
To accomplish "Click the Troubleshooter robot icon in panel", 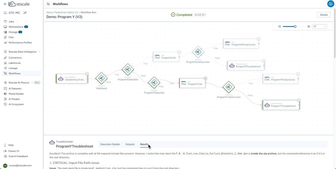I will tap(52, 142).
